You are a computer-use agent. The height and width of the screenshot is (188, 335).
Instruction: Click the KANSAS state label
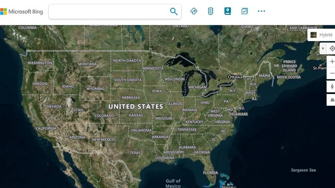pyautogui.click(x=136, y=115)
